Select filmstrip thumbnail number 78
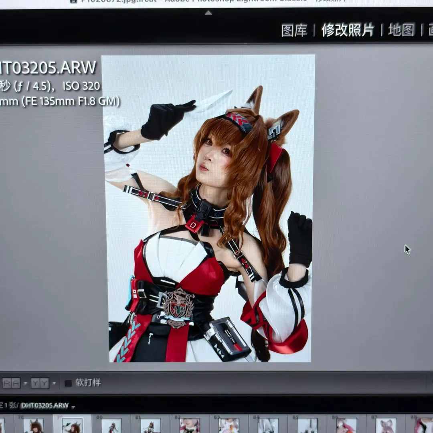 (33, 425)
